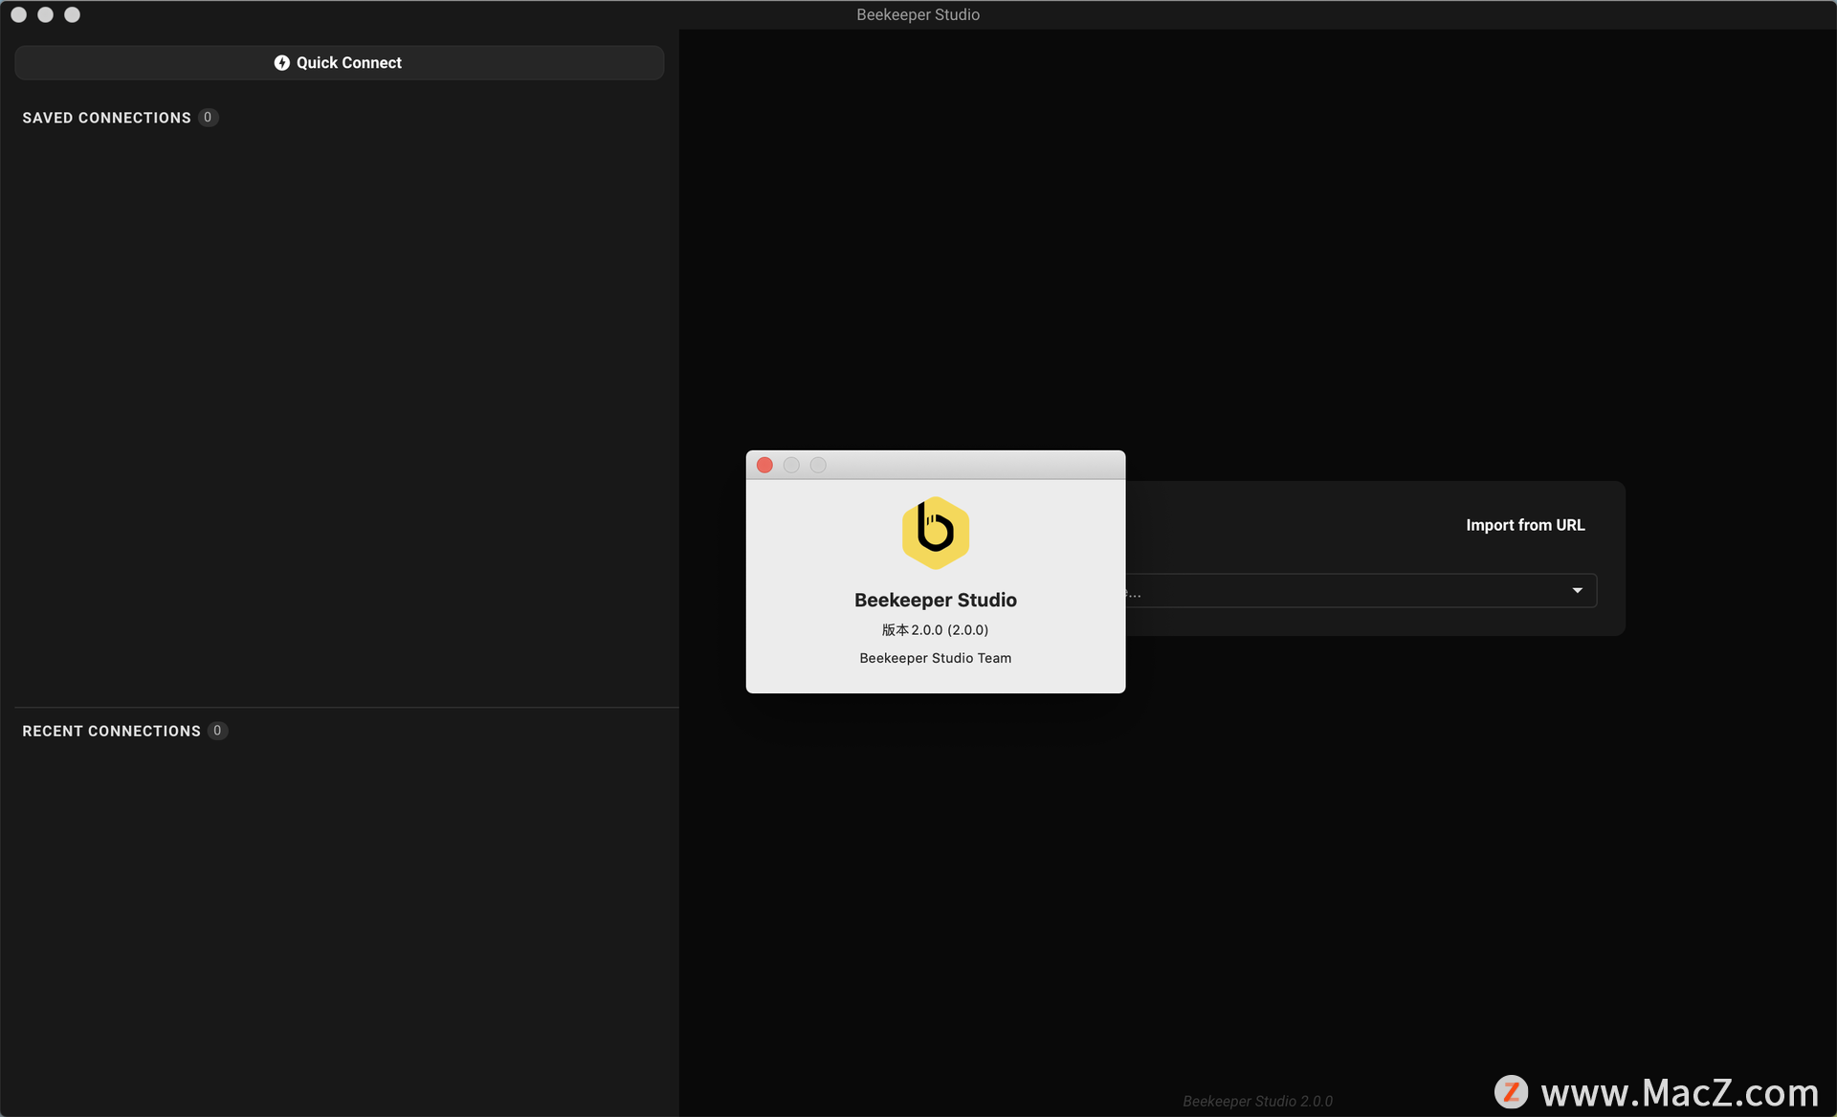Click the red MacZ watermark logo
The width and height of the screenshot is (1837, 1117).
click(x=1511, y=1091)
